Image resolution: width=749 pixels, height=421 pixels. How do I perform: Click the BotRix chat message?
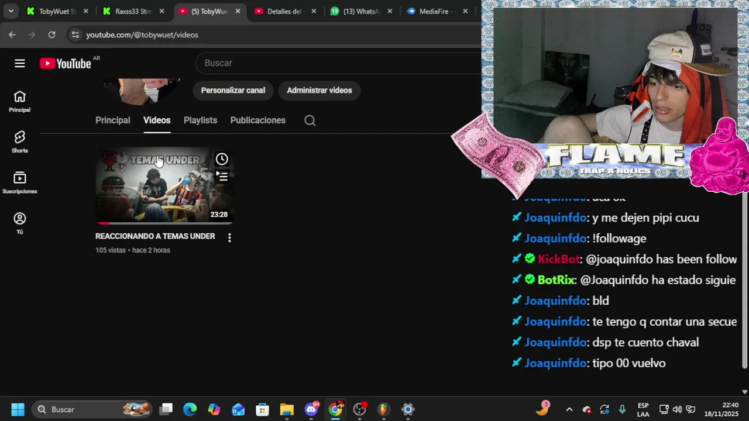[623, 280]
